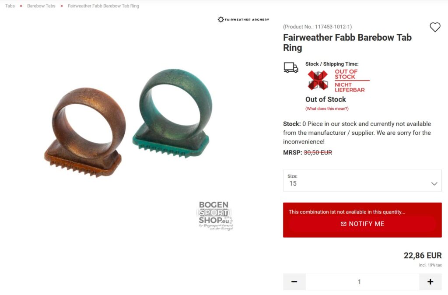
Task: Click the delivery truck shipping icon
Action: (291, 68)
